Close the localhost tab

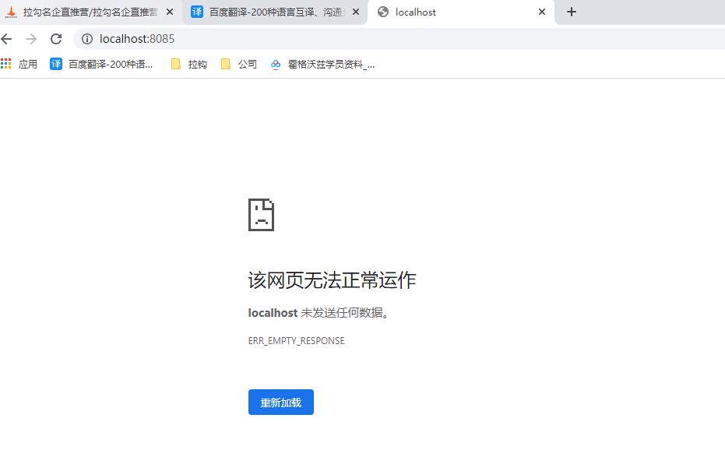(x=542, y=12)
